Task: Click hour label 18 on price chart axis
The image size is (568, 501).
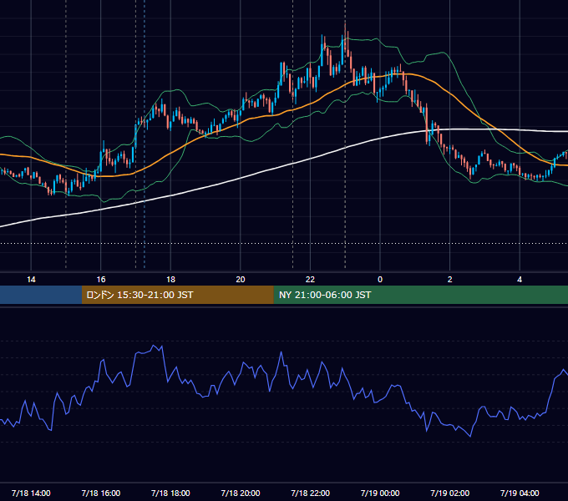Action: 170,280
